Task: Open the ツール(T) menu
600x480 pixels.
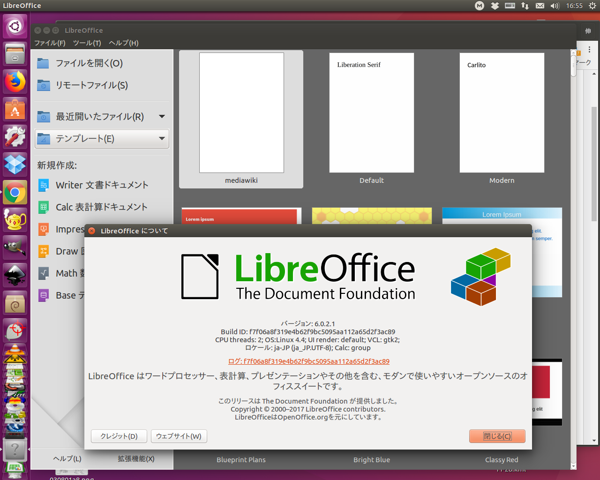Action: click(87, 43)
